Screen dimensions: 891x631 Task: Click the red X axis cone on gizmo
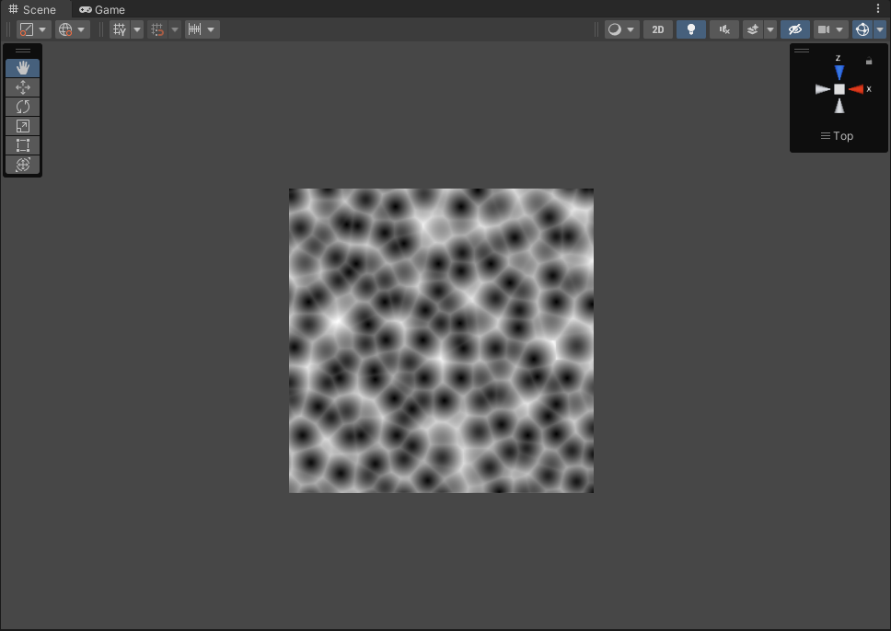[x=857, y=88]
